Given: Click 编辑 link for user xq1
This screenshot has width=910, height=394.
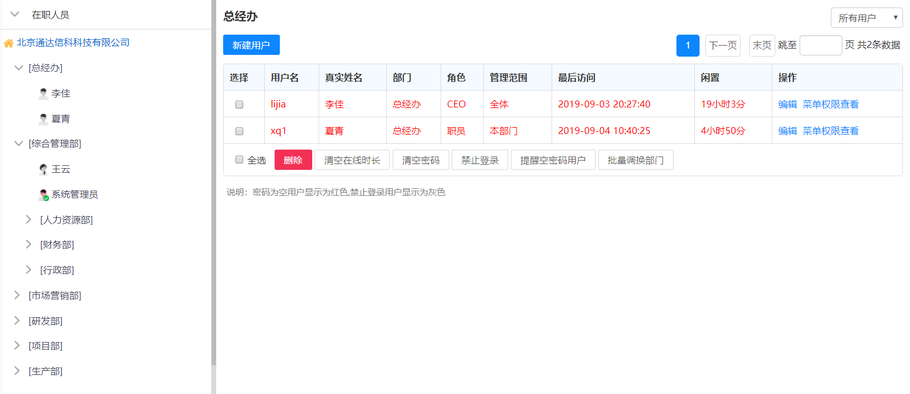Looking at the screenshot, I should (x=787, y=131).
